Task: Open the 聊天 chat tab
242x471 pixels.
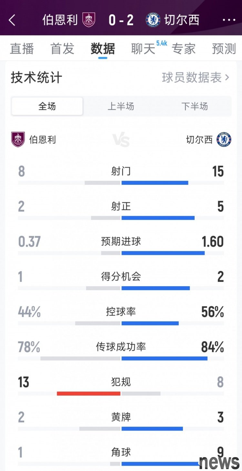Action: click(x=143, y=48)
